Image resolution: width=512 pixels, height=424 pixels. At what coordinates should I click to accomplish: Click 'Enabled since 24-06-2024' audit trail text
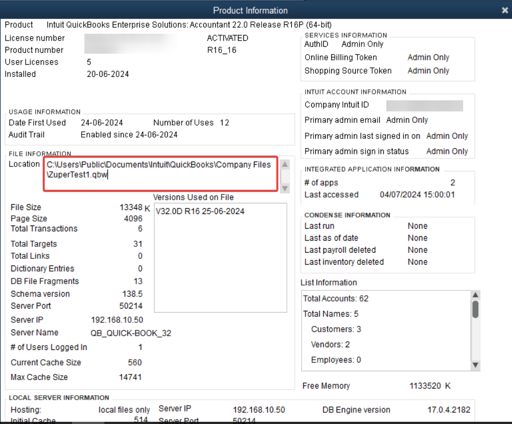[129, 135]
